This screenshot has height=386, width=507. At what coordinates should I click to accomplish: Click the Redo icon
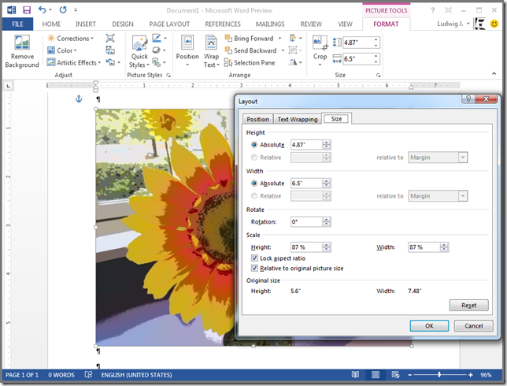(x=63, y=9)
